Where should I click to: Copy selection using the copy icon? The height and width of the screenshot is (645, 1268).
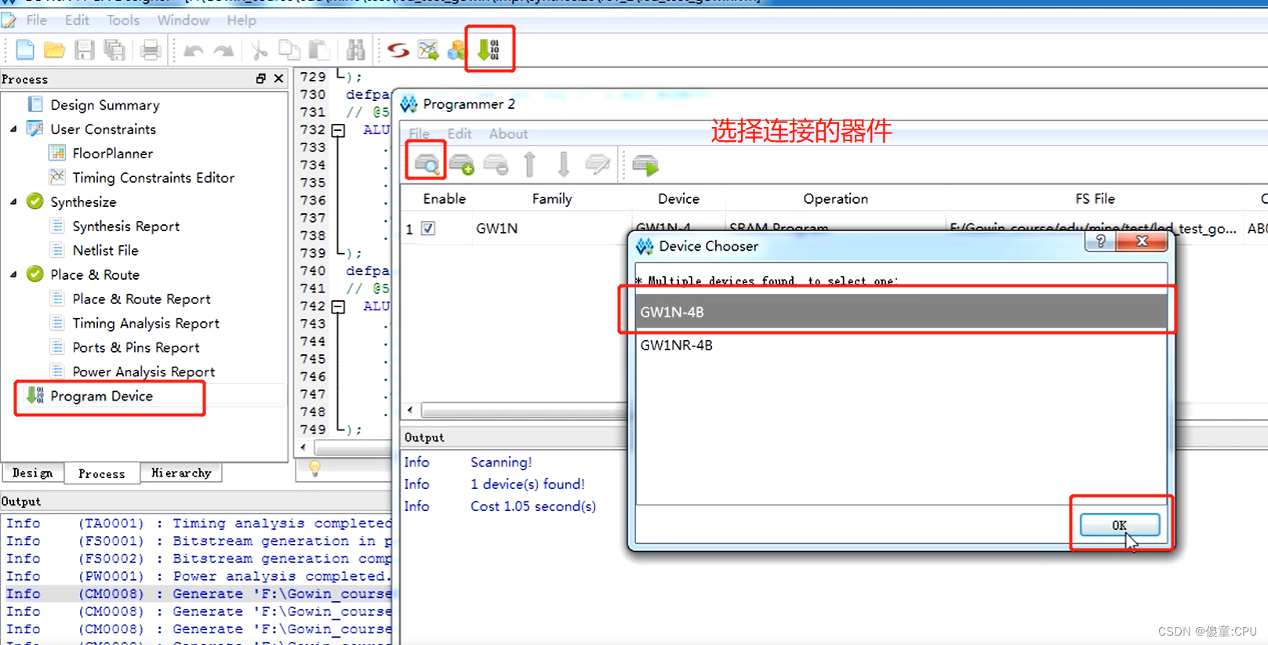[289, 50]
